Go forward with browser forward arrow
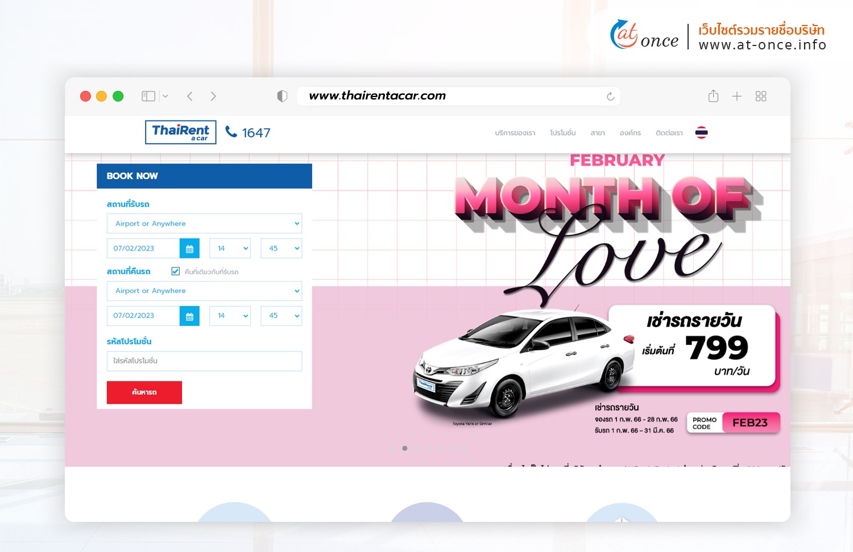This screenshot has height=552, width=853. (x=213, y=96)
